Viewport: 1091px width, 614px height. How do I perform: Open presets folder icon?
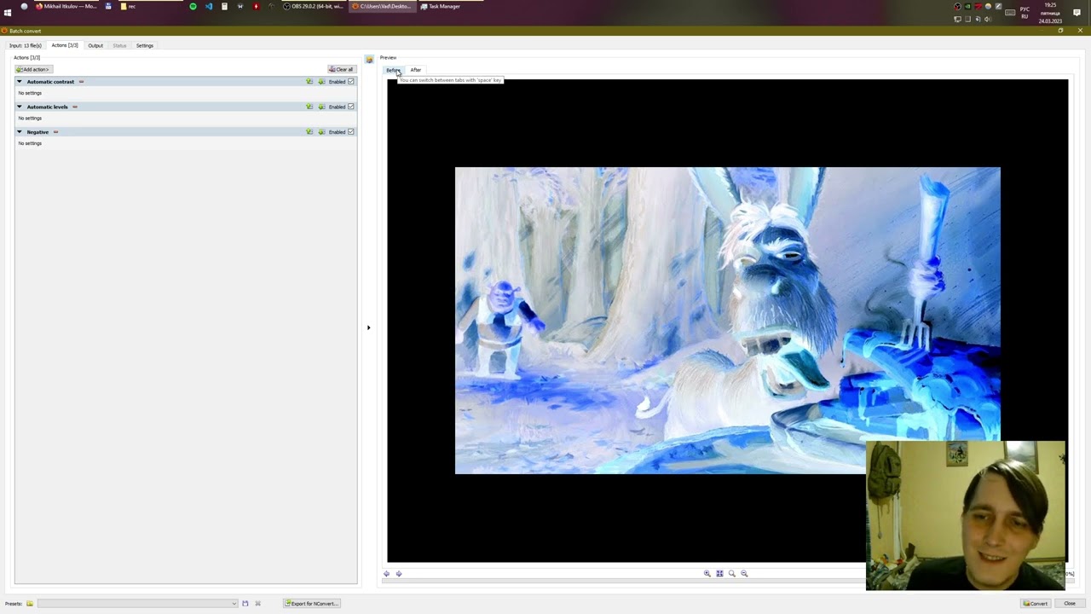[30, 604]
